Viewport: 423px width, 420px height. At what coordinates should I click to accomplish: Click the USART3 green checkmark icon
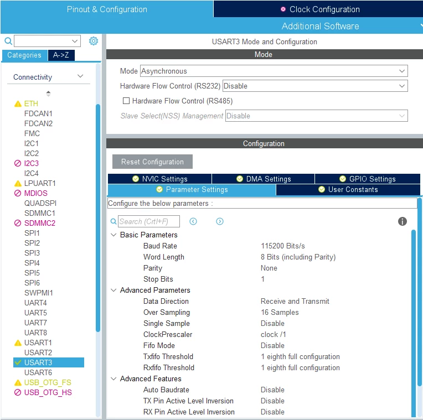18,362
